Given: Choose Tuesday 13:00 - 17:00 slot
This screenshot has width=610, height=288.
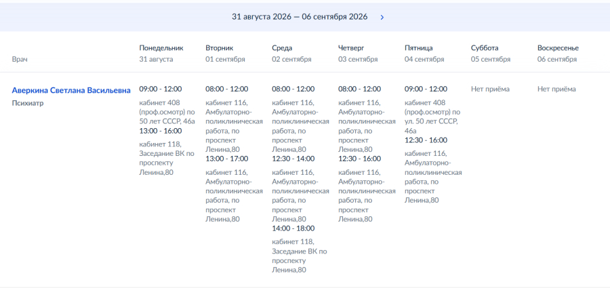Looking at the screenshot, I should point(227,159).
